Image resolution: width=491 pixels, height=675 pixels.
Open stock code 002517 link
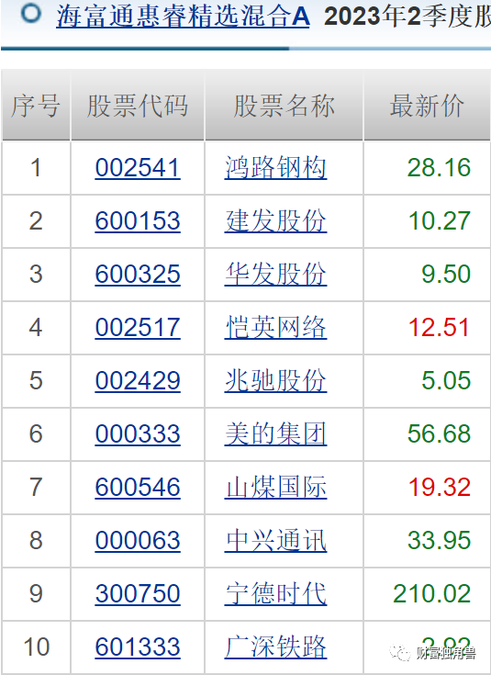pyautogui.click(x=138, y=327)
